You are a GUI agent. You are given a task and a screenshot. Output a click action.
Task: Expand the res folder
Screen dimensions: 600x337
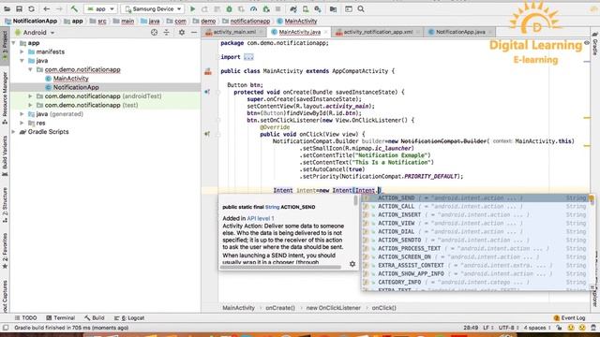coord(22,123)
